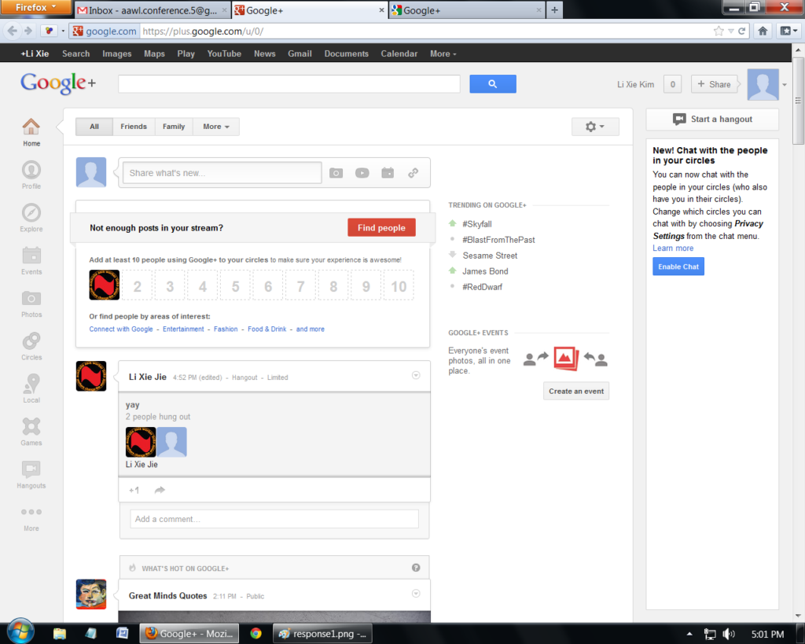
Task: Open account dropdown arrow beside profile photo
Action: point(785,85)
